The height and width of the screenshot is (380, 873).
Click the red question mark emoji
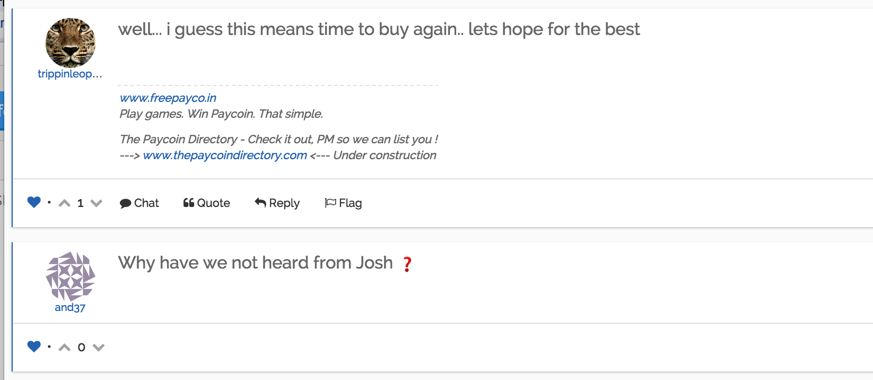pyautogui.click(x=407, y=264)
